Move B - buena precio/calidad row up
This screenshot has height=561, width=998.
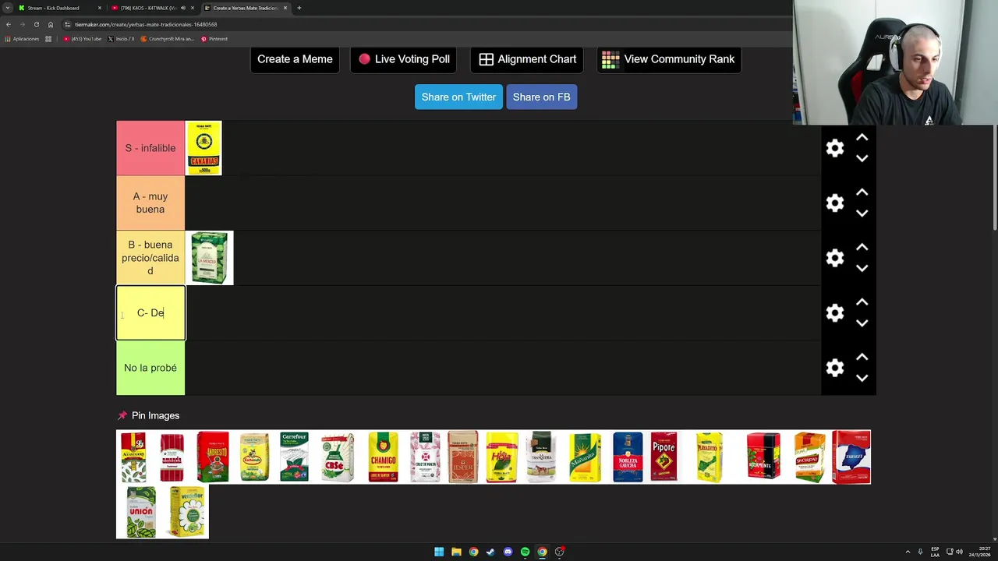tap(862, 248)
